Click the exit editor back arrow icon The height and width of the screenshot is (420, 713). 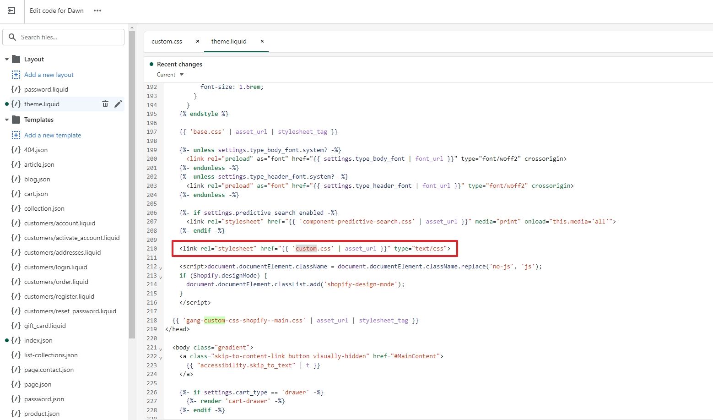[x=11, y=11]
